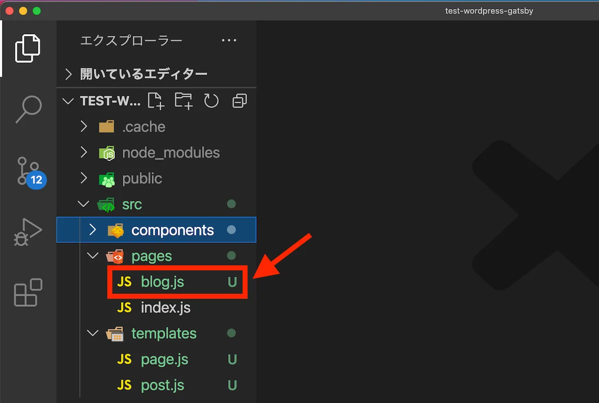Click the Refresh Explorer icon

pyautogui.click(x=212, y=101)
